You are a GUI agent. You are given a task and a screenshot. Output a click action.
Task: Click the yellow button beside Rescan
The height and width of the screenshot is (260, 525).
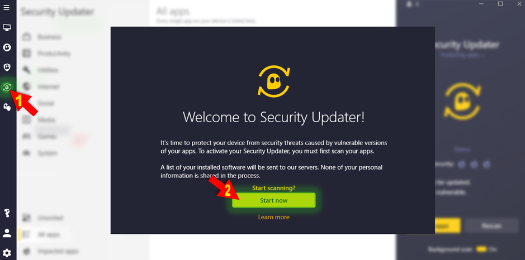coord(447,226)
